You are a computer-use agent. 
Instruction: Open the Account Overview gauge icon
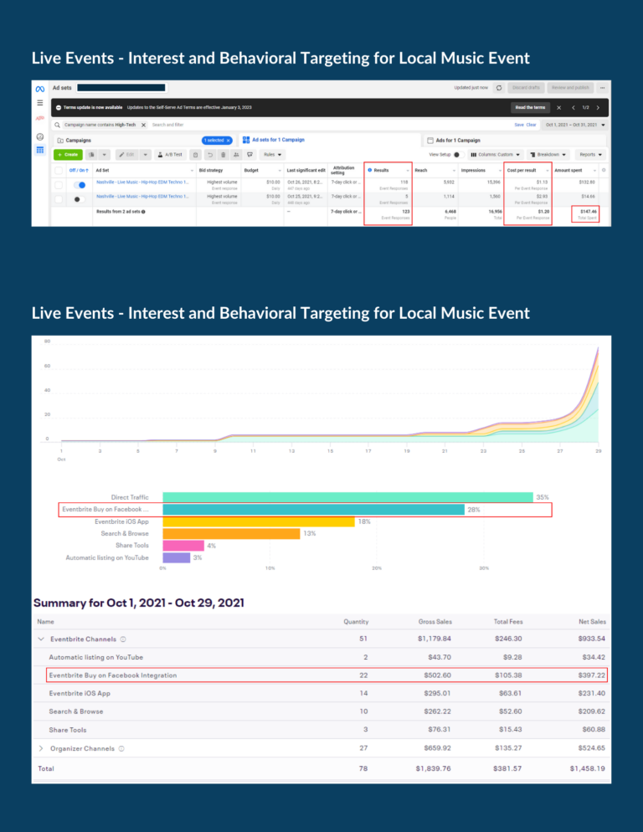[40, 137]
